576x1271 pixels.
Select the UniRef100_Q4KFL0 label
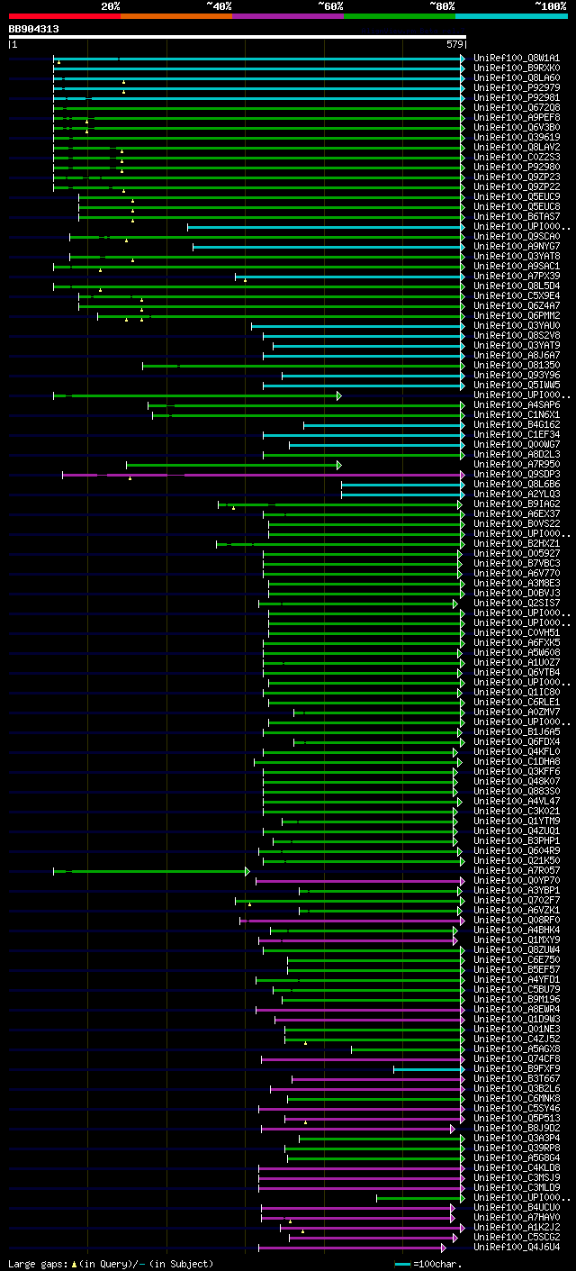(x=517, y=752)
